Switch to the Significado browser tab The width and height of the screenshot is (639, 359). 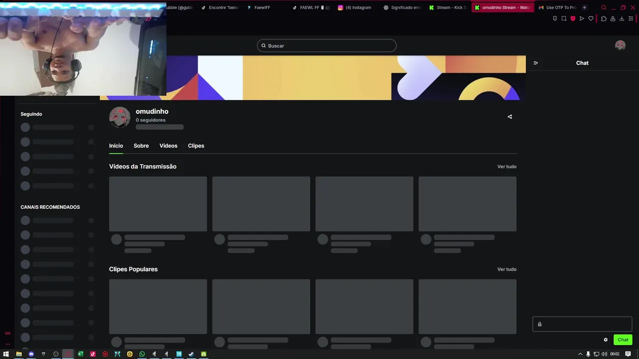[x=402, y=7]
